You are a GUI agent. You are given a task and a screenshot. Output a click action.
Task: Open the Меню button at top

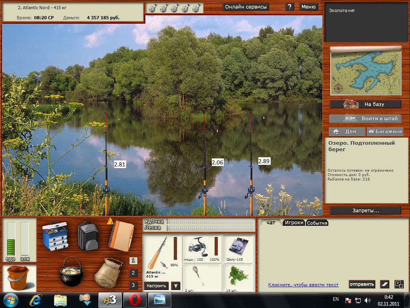pos(308,7)
